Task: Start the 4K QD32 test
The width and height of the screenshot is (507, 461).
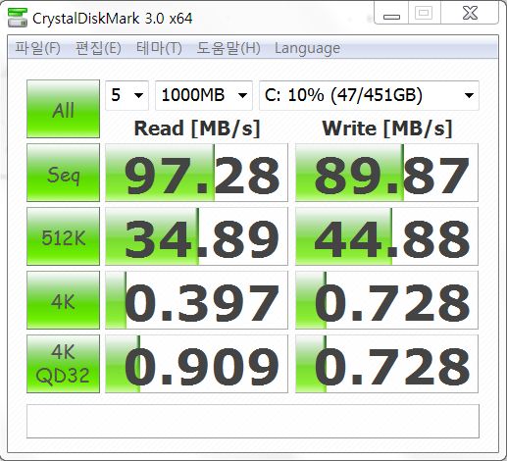Action: tap(63, 364)
